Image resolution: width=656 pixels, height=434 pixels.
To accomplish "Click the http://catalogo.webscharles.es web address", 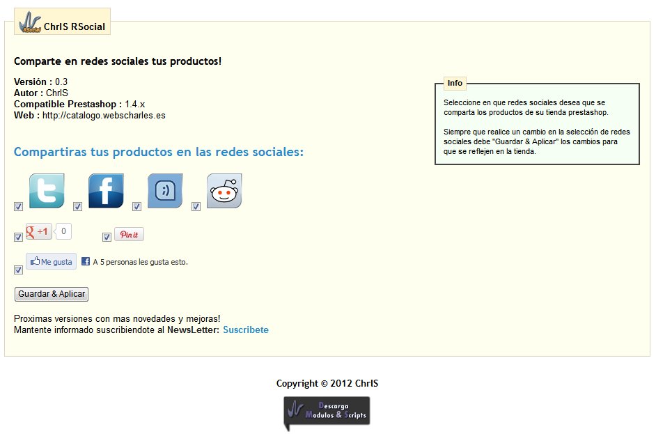I will pos(104,116).
